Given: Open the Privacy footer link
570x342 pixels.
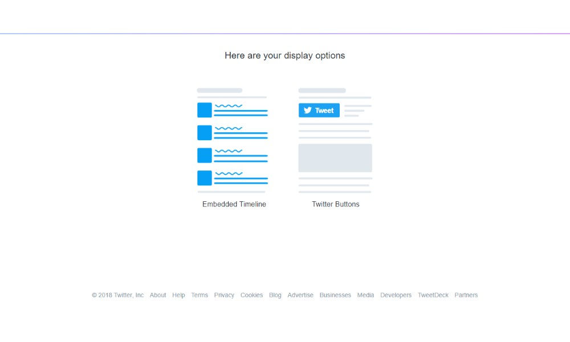Looking at the screenshot, I should point(224,295).
